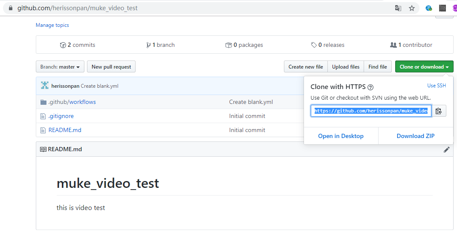Click the bookmark star icon in address bar
457x233 pixels.
click(412, 8)
